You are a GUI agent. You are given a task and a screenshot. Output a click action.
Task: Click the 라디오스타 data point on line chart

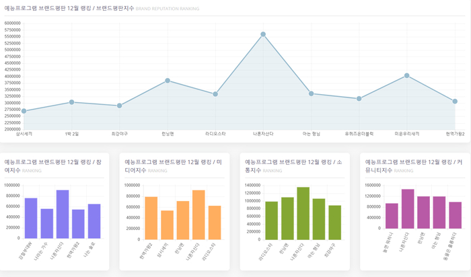pyautogui.click(x=215, y=94)
